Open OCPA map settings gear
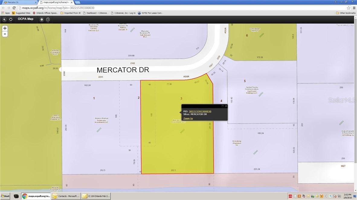The width and height of the screenshot is (357, 200). pos(42,20)
